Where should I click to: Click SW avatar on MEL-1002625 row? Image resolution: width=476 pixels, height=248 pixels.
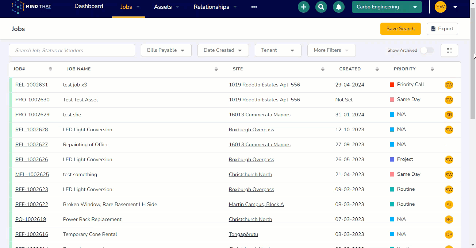pos(449,175)
